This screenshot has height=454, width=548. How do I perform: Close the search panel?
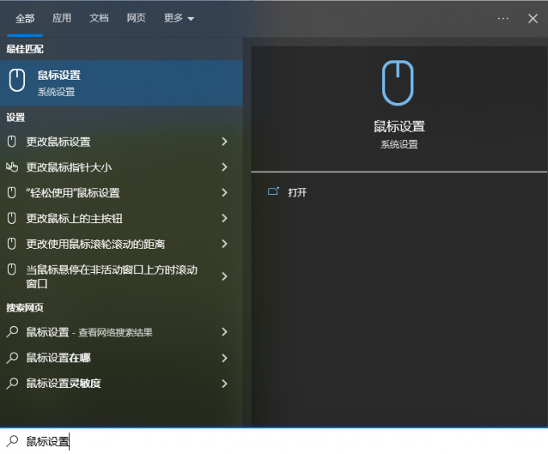[x=533, y=19]
